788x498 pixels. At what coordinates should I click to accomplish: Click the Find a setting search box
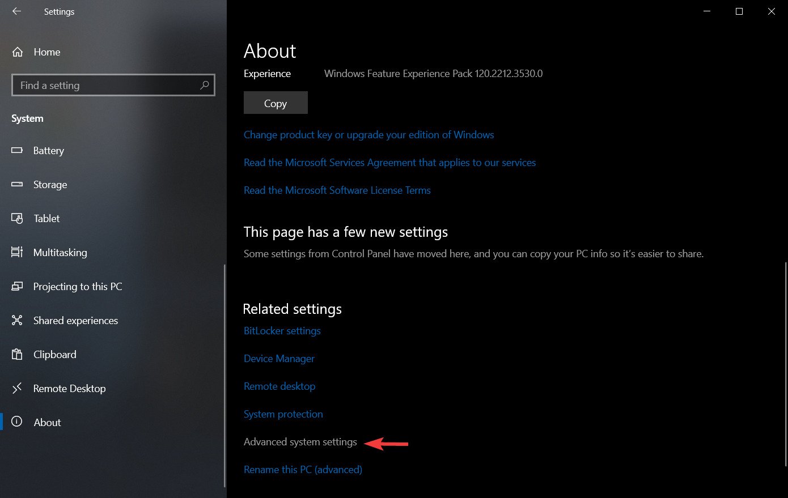click(113, 85)
